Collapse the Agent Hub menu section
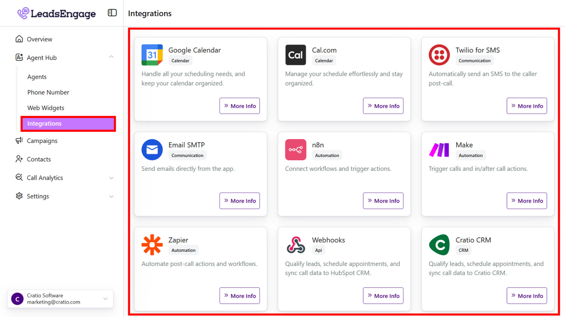The height and width of the screenshot is (317, 565). coord(111,58)
